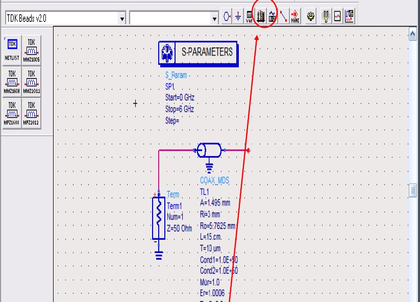Select the S-PARAMETERS controller gear symbol

click(167, 53)
